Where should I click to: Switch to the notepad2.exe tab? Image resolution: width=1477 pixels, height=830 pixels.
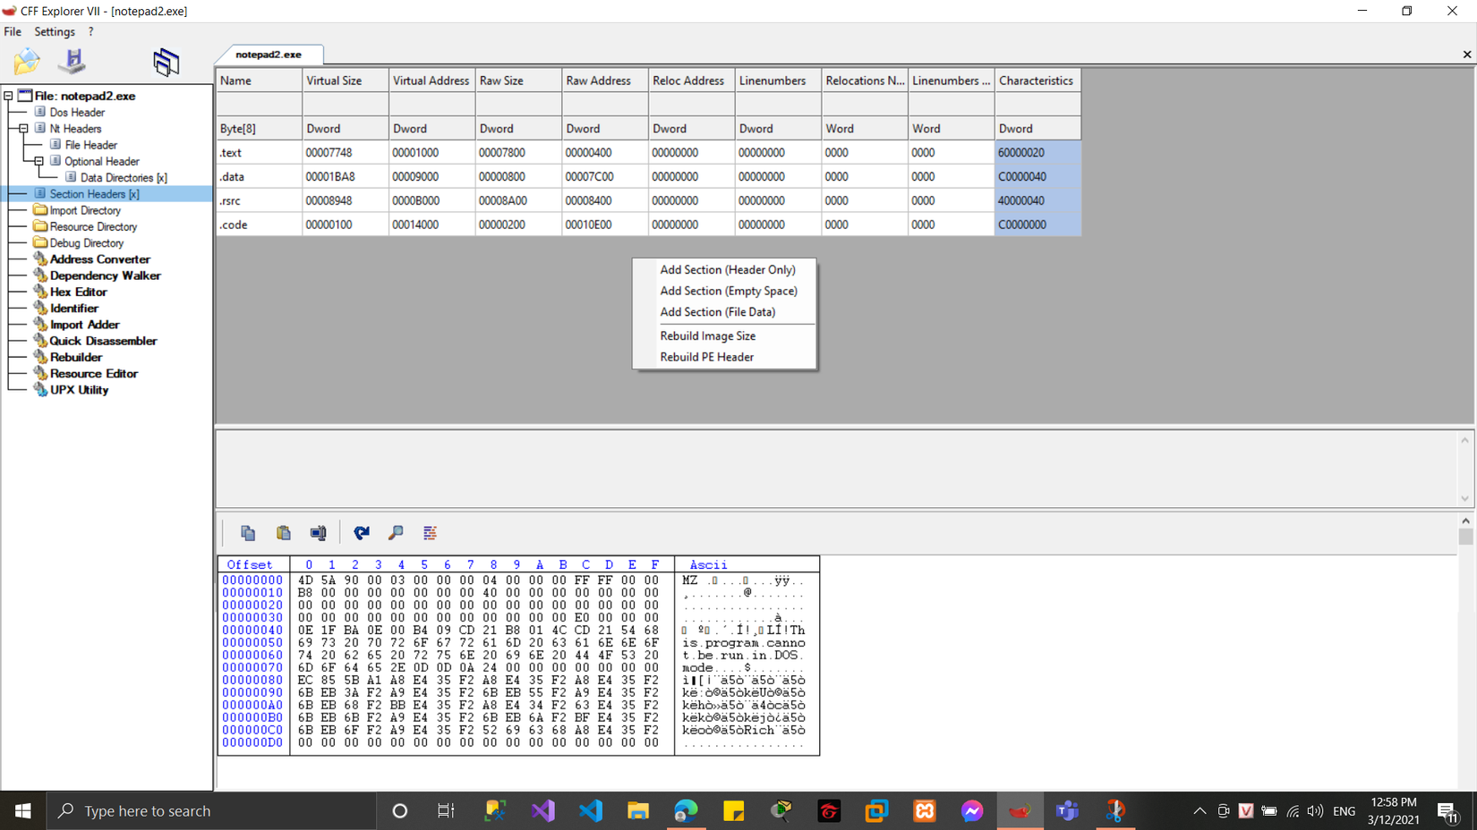pos(269,55)
